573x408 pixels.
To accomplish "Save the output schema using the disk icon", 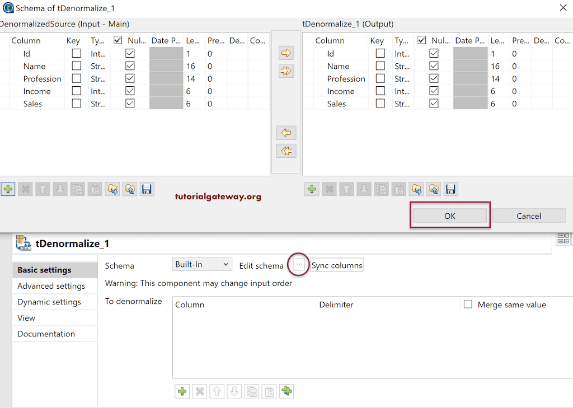I will tap(450, 189).
